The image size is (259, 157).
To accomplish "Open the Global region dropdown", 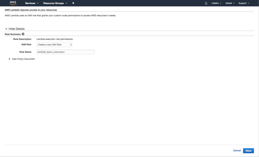I will (230, 3).
